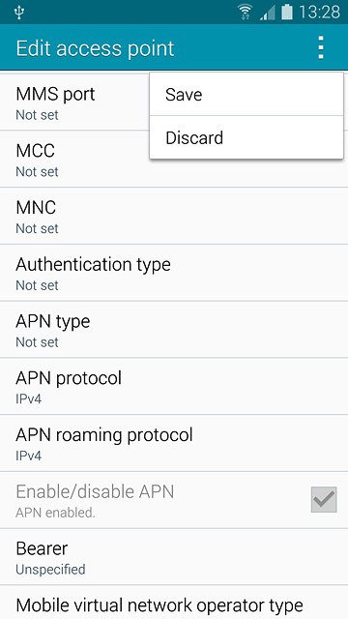Open the APN protocol selector
This screenshot has height=619, width=348.
(x=174, y=387)
